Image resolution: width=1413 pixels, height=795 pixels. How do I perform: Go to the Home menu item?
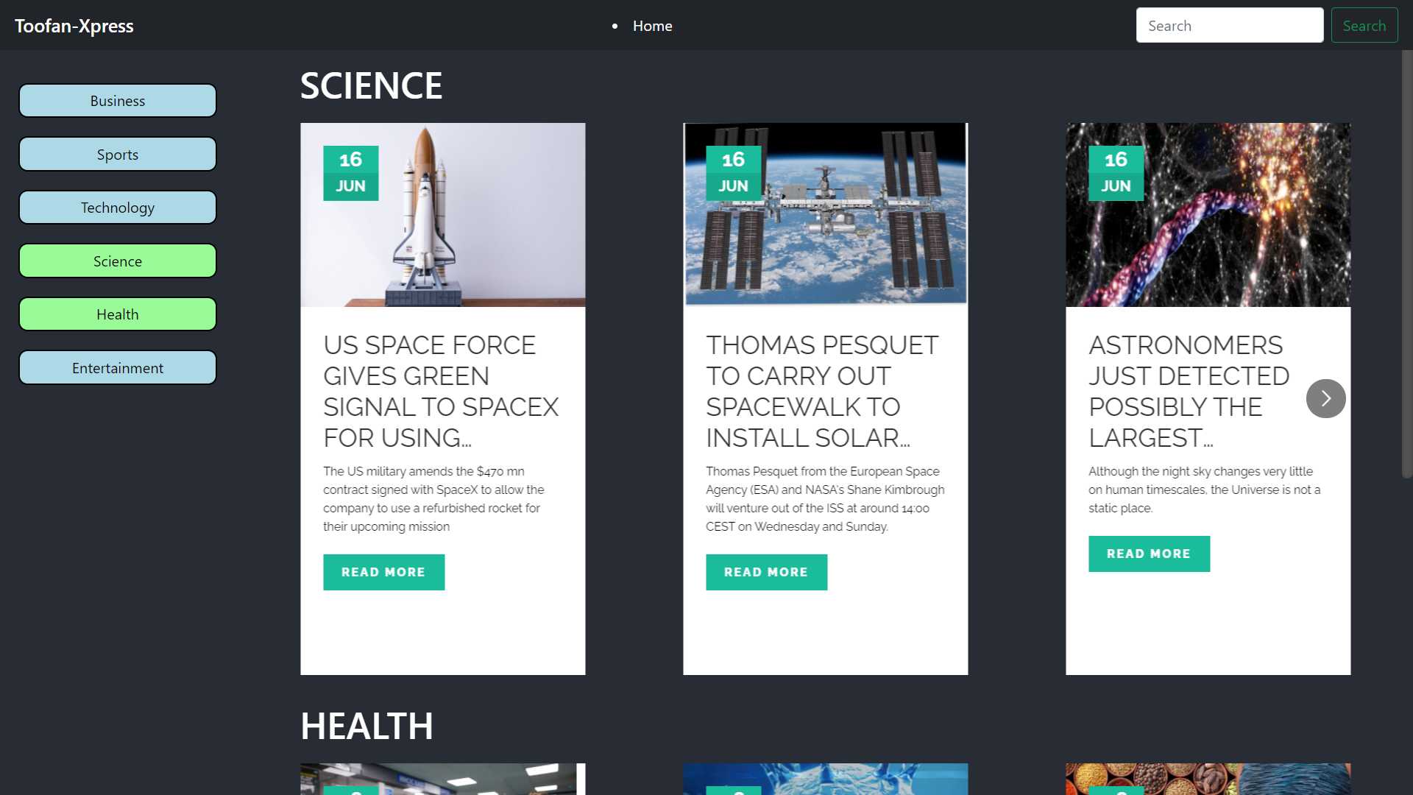652,26
